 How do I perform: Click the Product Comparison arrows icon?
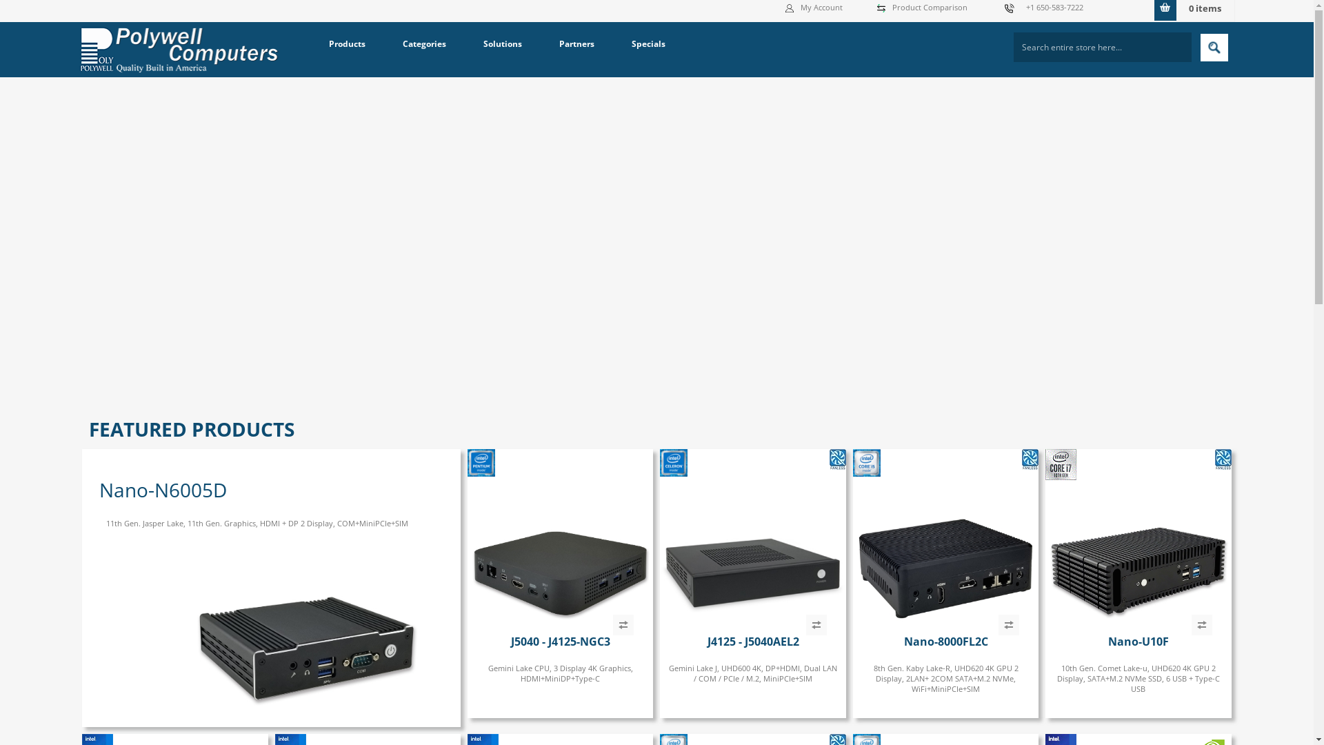(x=881, y=8)
